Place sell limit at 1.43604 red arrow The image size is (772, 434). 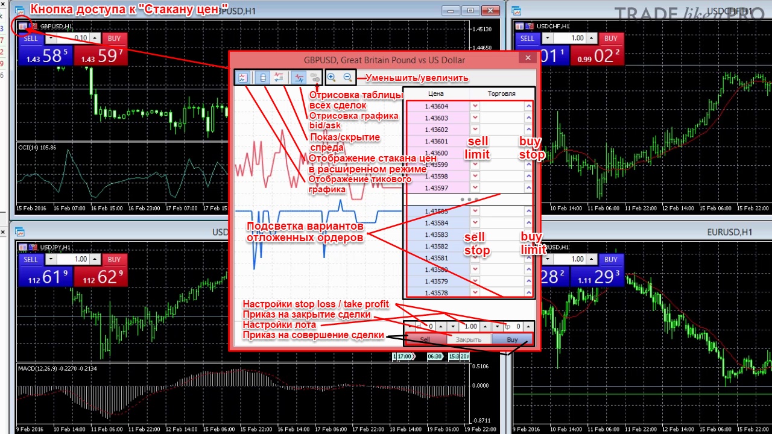[475, 106]
